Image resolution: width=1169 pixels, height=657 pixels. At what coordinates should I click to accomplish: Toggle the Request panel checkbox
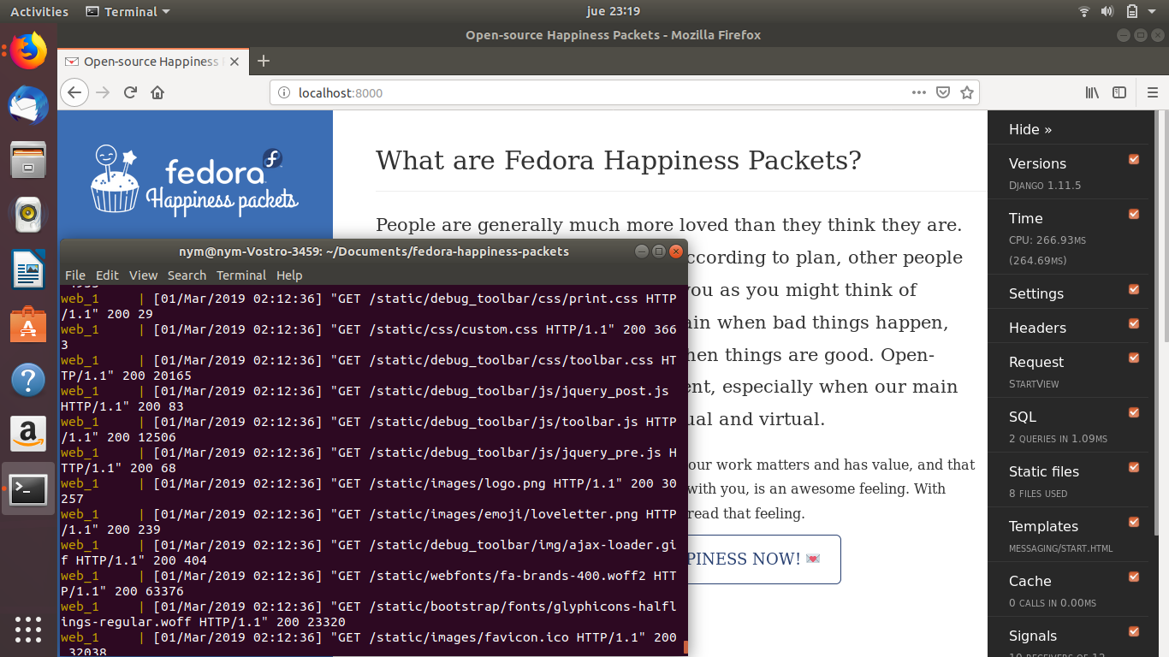tap(1134, 358)
